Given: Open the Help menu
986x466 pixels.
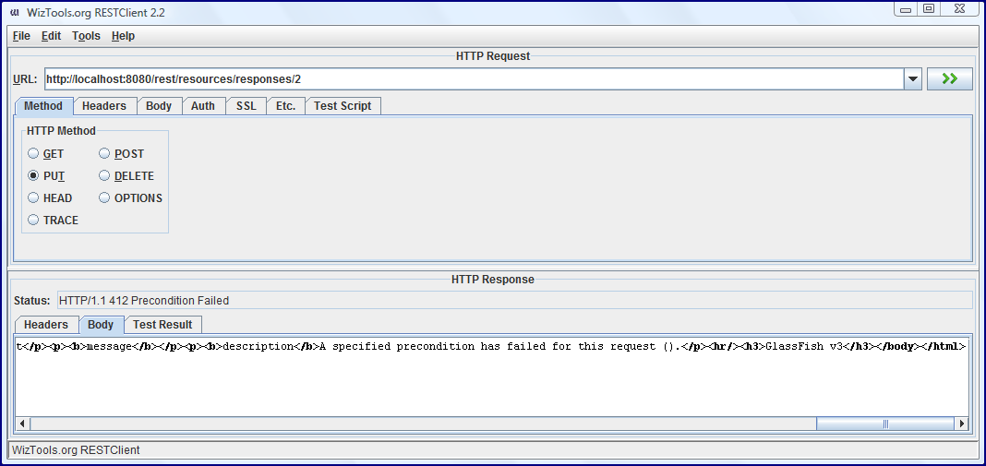Looking at the screenshot, I should [124, 36].
